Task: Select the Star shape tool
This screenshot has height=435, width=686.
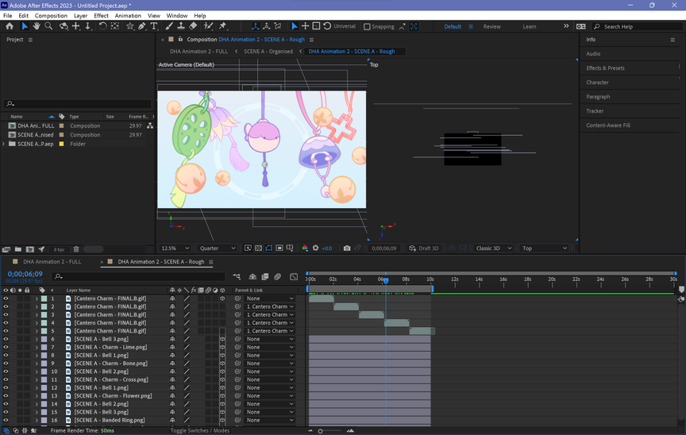Action: pyautogui.click(x=130, y=26)
